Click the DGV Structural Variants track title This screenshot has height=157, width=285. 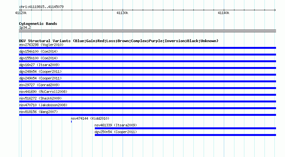pyautogui.click(x=119, y=41)
